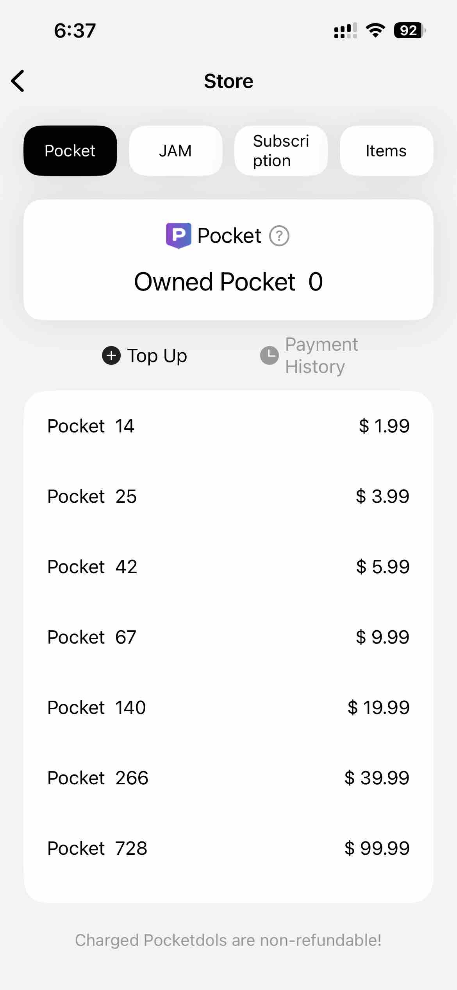Screen dimensions: 457x990
Task: Purchase the Pocket 25 package
Action: point(228,496)
